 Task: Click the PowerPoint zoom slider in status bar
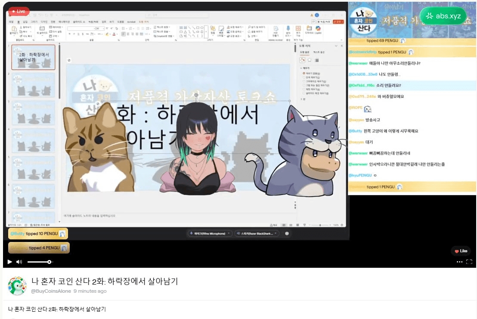(320, 225)
